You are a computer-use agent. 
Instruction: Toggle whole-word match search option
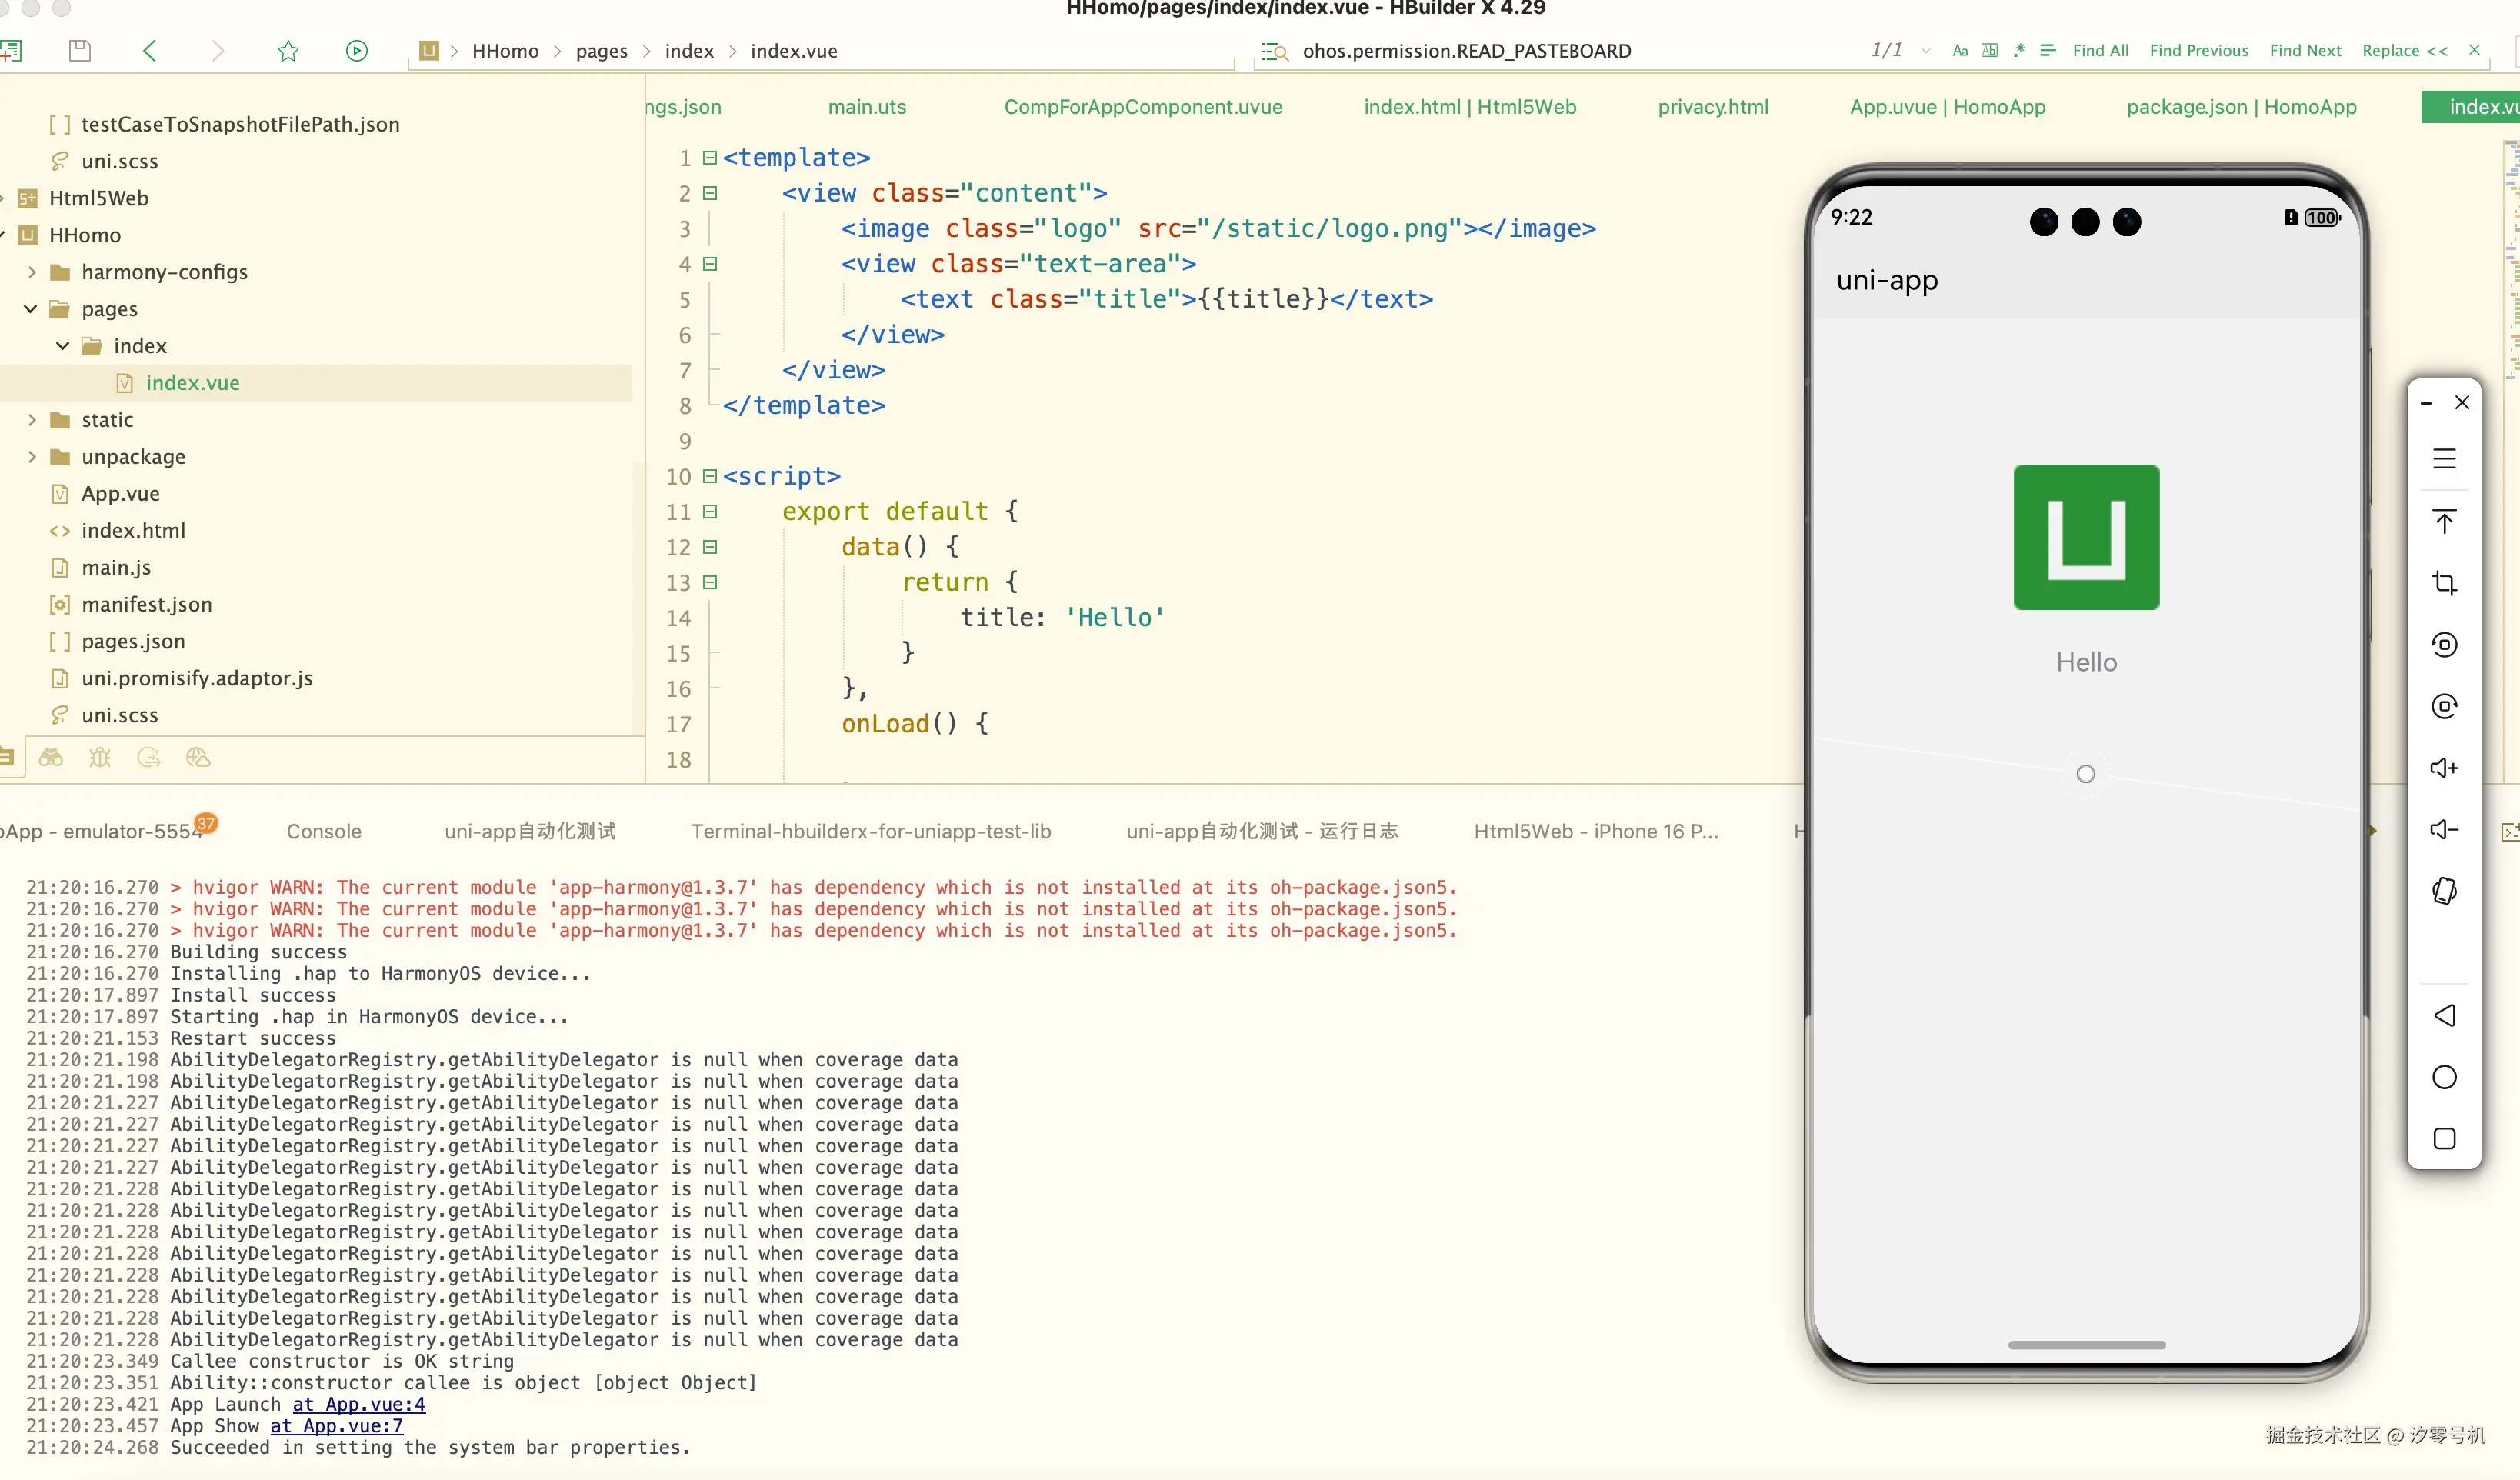[1990, 51]
